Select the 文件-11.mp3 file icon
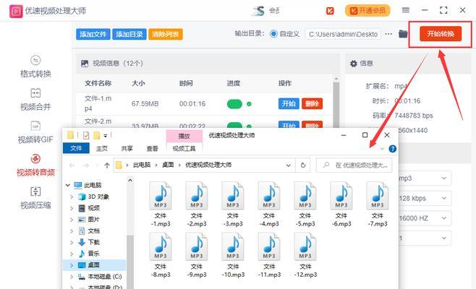This screenshot has height=289, width=476. coord(269,247)
